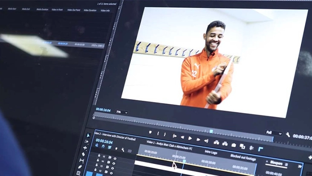Viewport: 312px width, 176px height.
Task: Select the Razor tool
Action: click(x=83, y=154)
